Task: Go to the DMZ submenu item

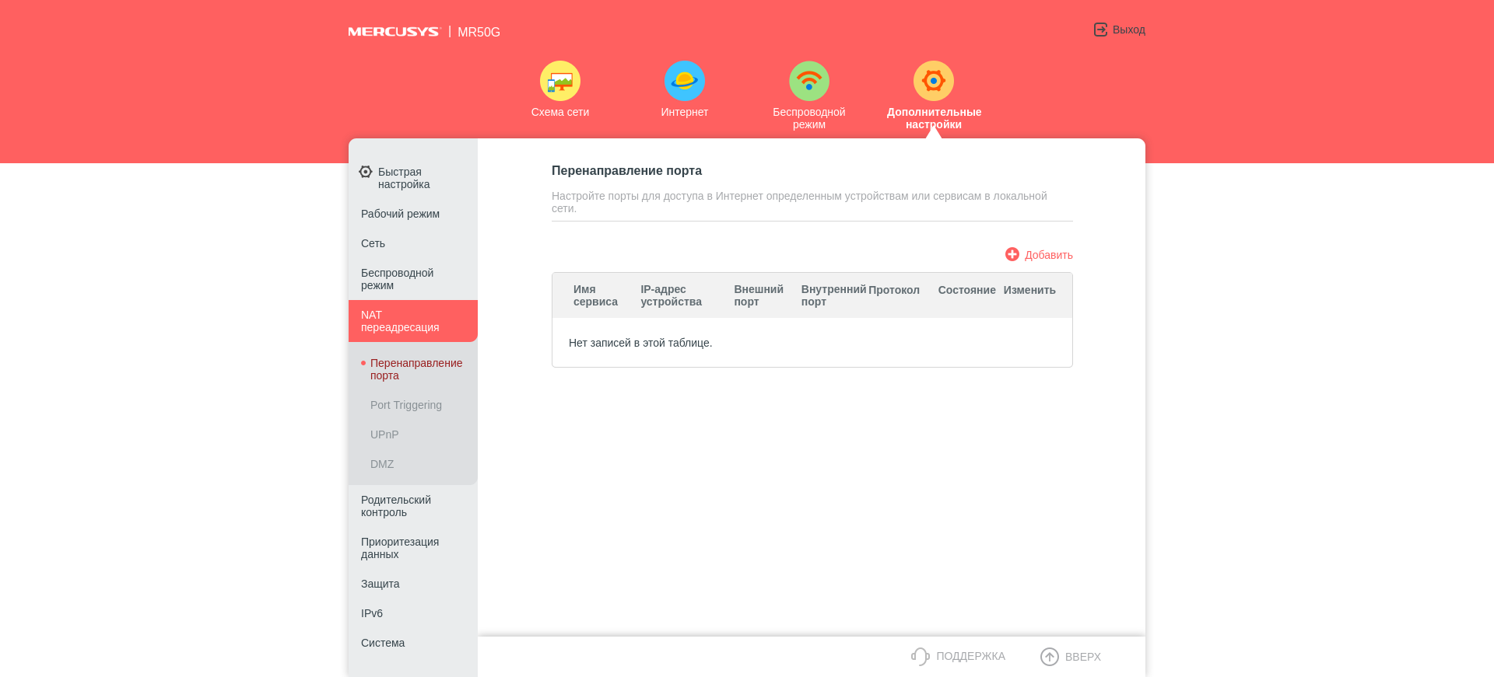Action: pos(382,464)
